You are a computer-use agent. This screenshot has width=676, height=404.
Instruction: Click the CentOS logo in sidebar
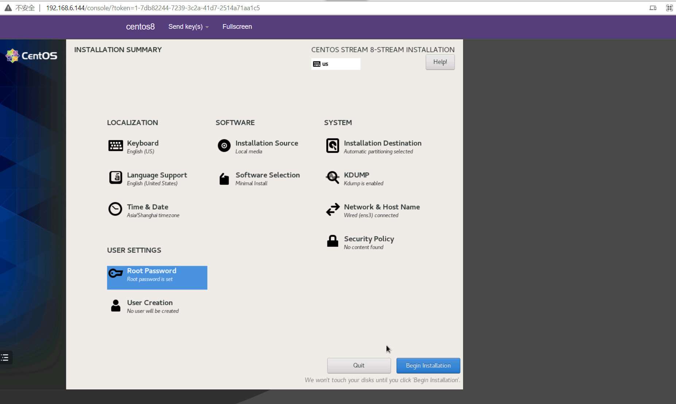tap(32, 56)
